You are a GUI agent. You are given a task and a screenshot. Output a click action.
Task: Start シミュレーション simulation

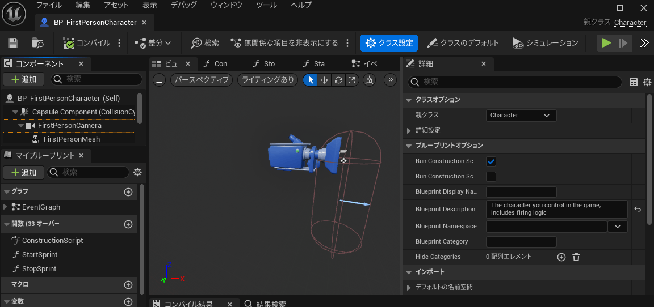[x=545, y=43]
